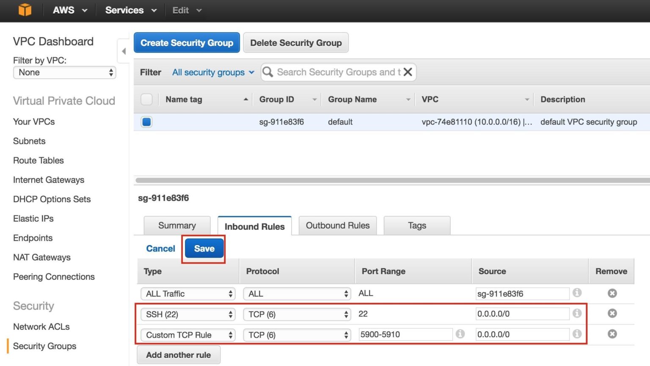The height and width of the screenshot is (366, 650).
Task: Open the Services menu in top bar
Action: pyautogui.click(x=130, y=10)
